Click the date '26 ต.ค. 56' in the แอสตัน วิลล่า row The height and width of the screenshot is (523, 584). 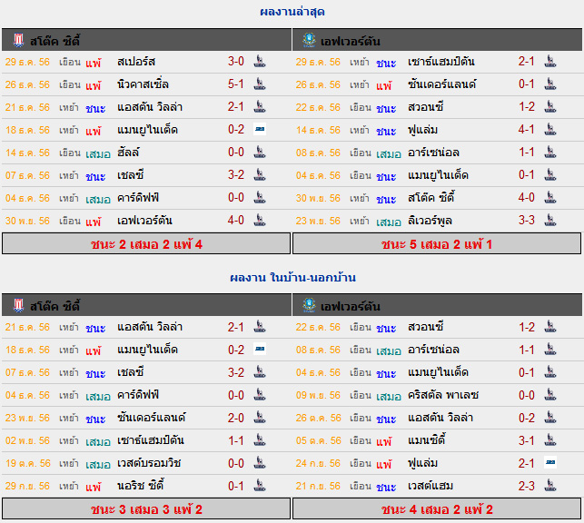(318, 418)
